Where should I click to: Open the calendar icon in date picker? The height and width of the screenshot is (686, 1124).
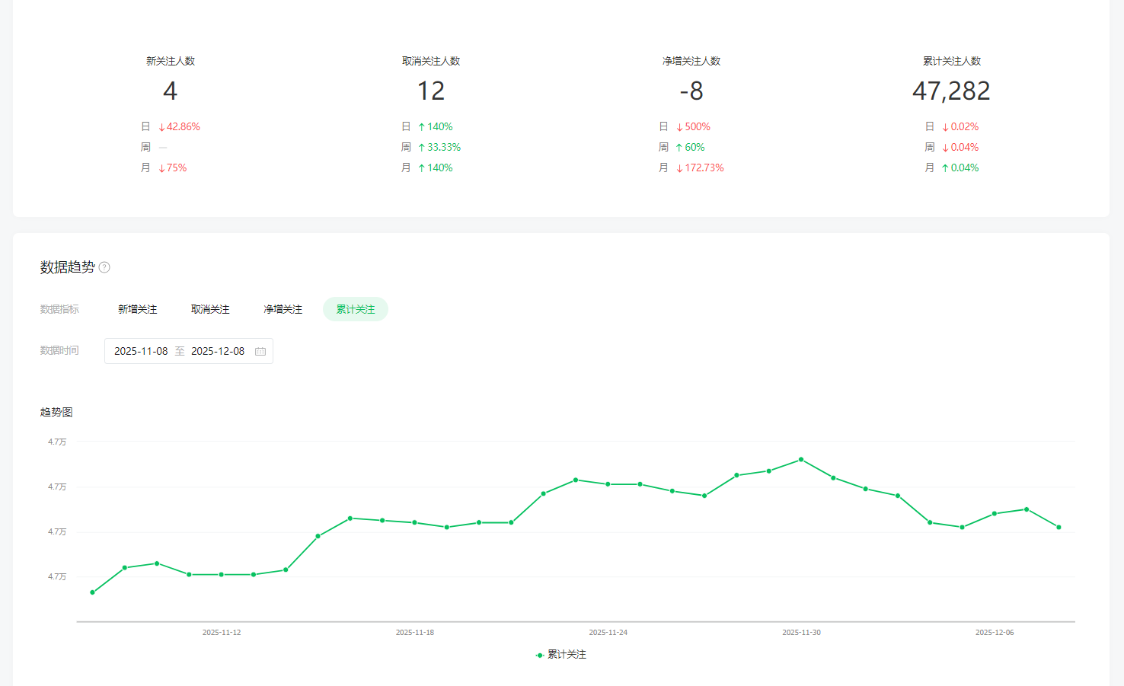(260, 351)
